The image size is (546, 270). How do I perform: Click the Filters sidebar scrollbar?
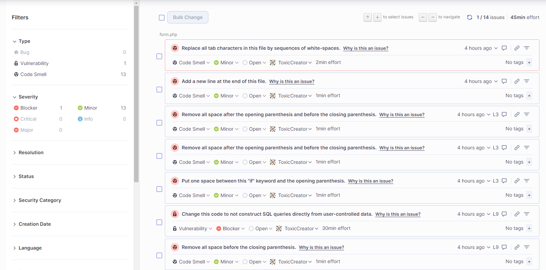click(136, 93)
